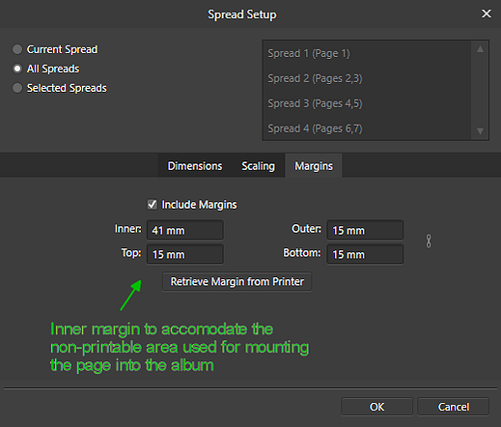The width and height of the screenshot is (501, 427).
Task: Open the Scaling tab
Action: coord(258,166)
